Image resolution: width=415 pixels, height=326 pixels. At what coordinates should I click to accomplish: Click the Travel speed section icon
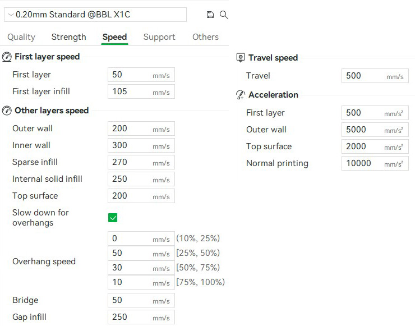click(241, 58)
